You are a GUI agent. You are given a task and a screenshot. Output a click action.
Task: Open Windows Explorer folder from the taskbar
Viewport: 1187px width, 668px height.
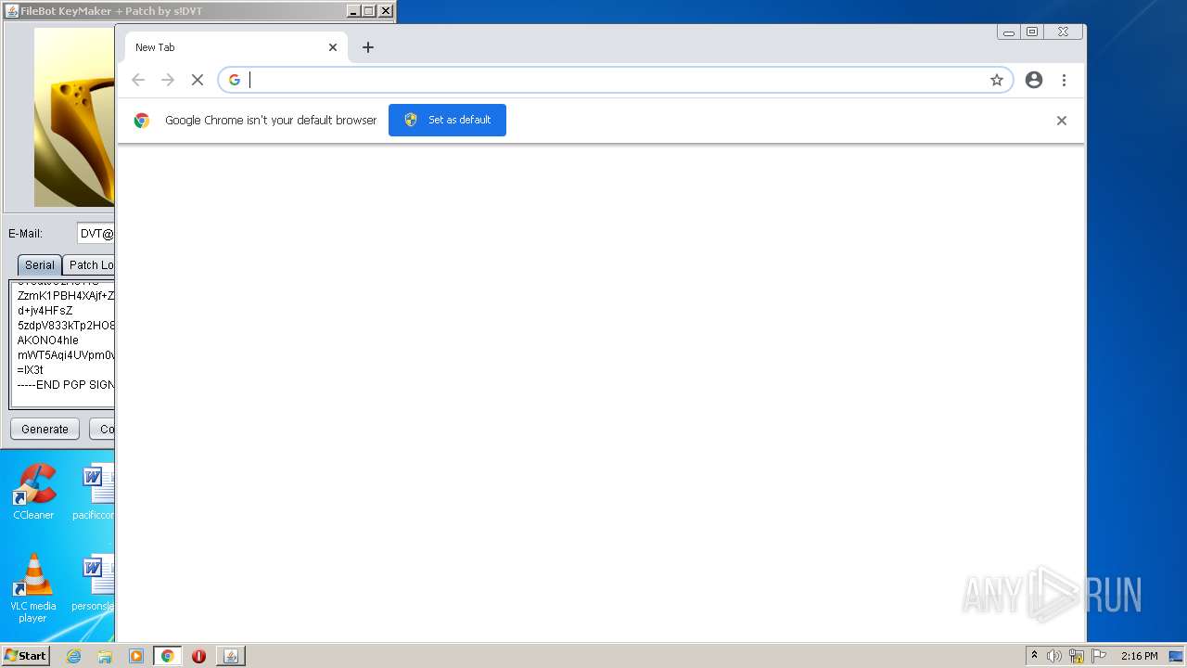[105, 656]
